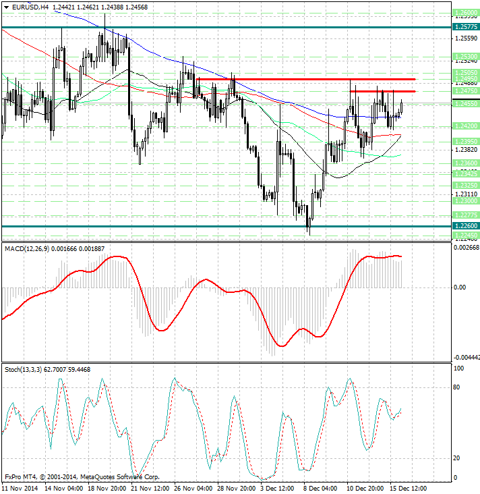Click the shorter lower red resistance line
Viewport: 480px width, 494px height.
(x=382, y=91)
